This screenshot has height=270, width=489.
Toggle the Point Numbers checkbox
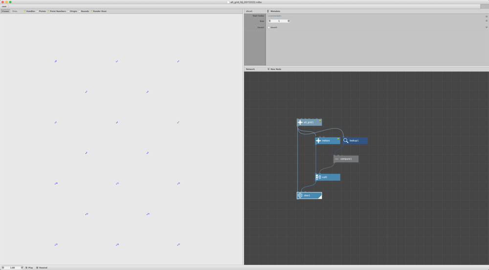[48, 11]
